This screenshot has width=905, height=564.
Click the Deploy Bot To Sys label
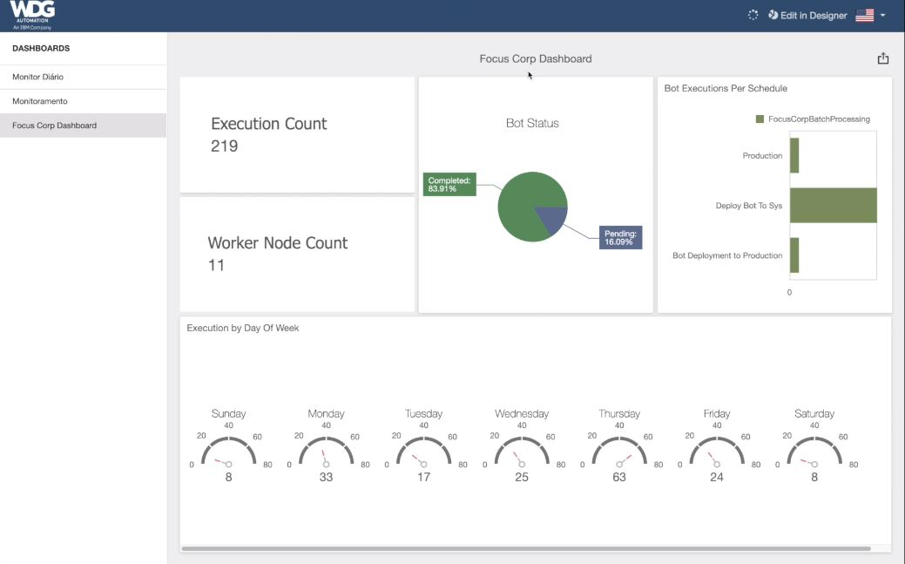tap(749, 206)
